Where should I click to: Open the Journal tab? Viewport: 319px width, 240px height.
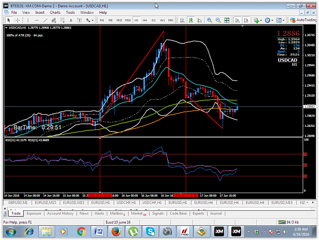216,214
